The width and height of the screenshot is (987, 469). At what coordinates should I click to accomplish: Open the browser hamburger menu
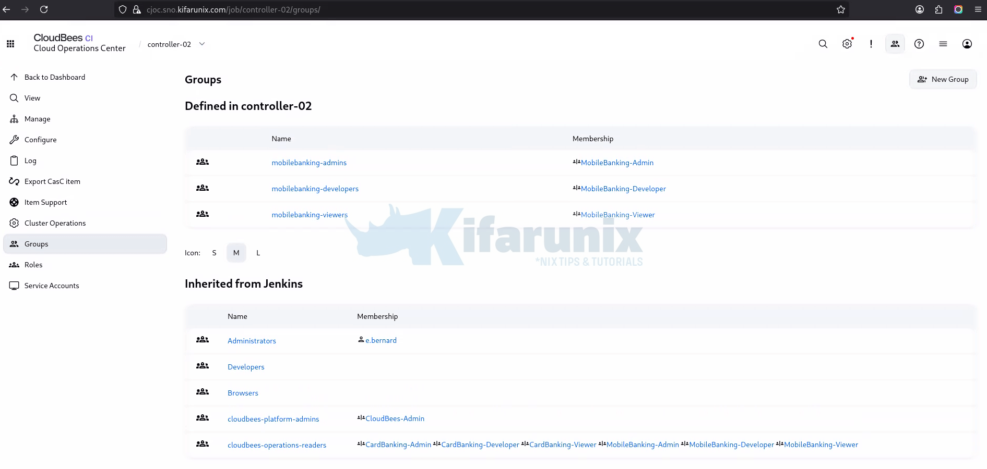(978, 9)
